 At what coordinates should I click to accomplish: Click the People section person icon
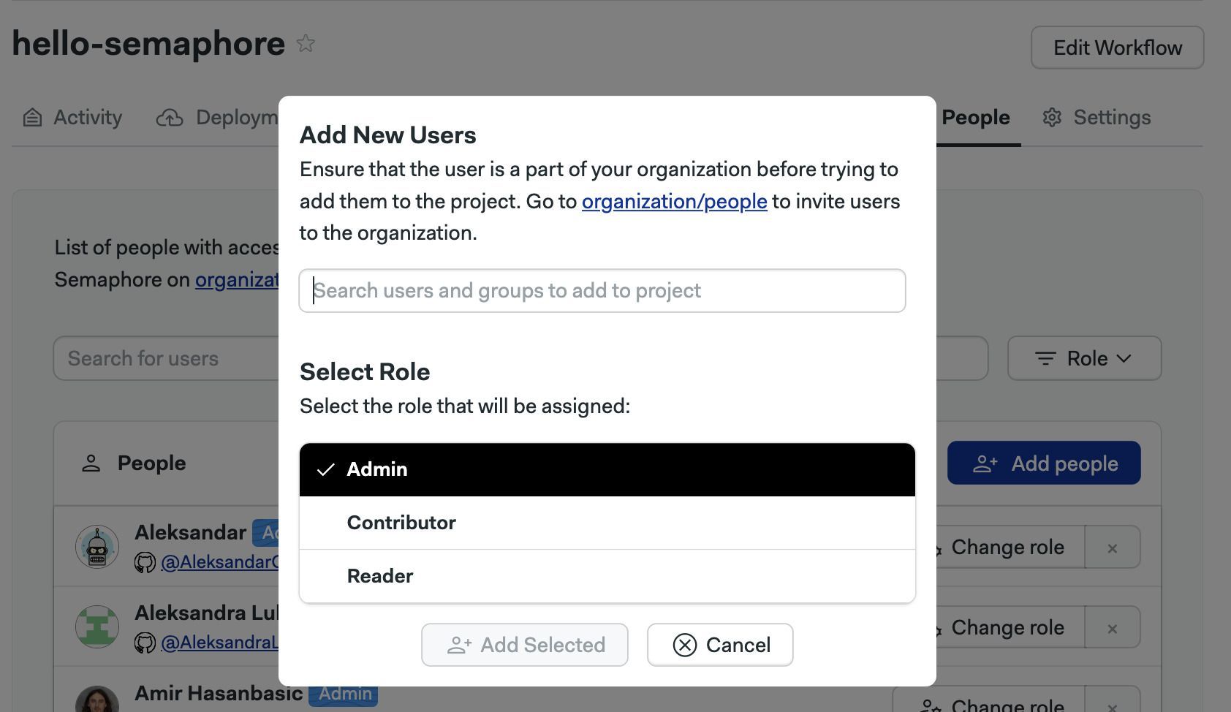(x=91, y=463)
